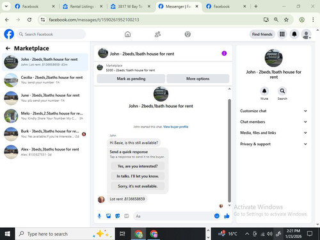
Task: Click More options button
Action: pos(198,79)
